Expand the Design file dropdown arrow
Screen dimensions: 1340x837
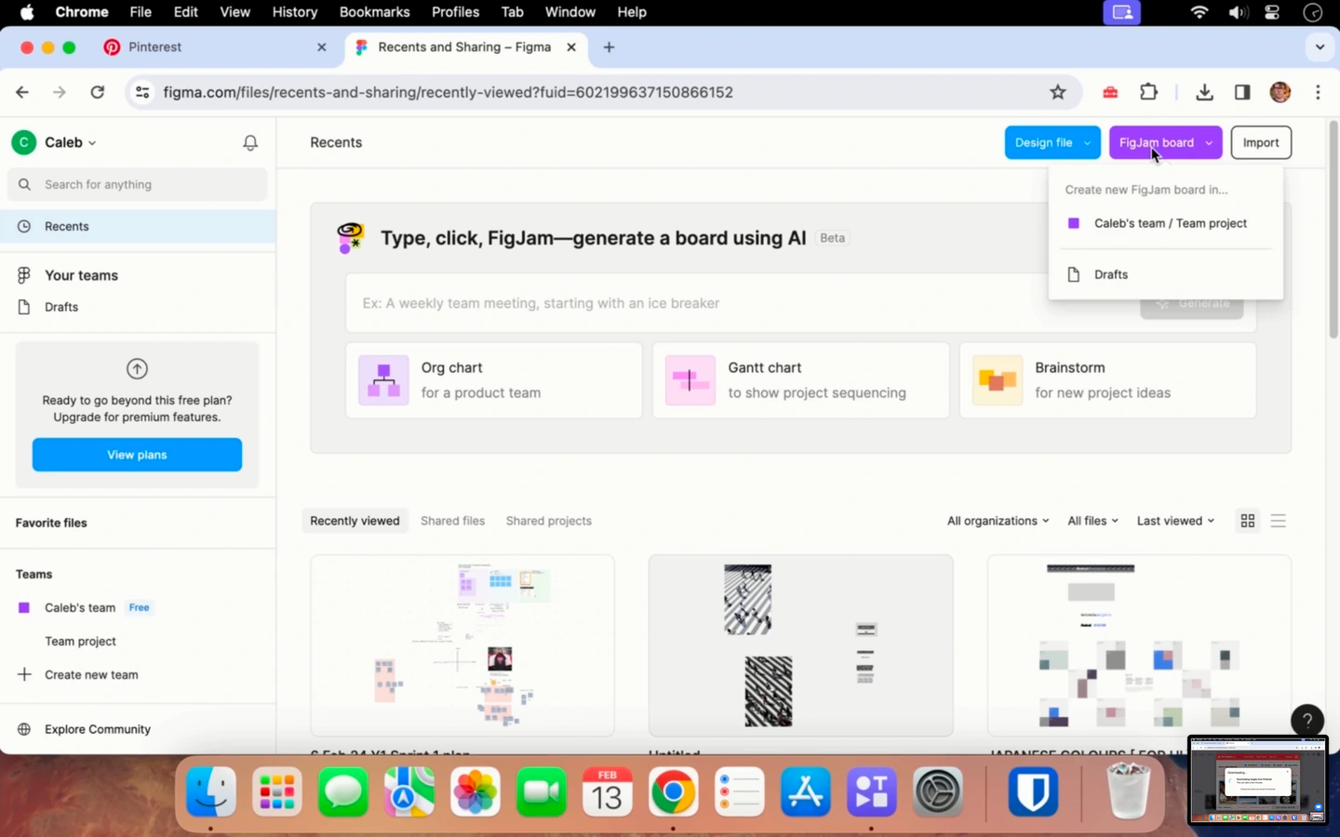1087,143
